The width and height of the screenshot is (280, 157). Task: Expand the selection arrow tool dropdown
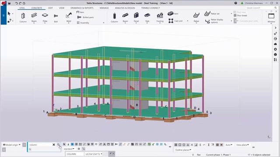pyautogui.click(x=13, y=14)
